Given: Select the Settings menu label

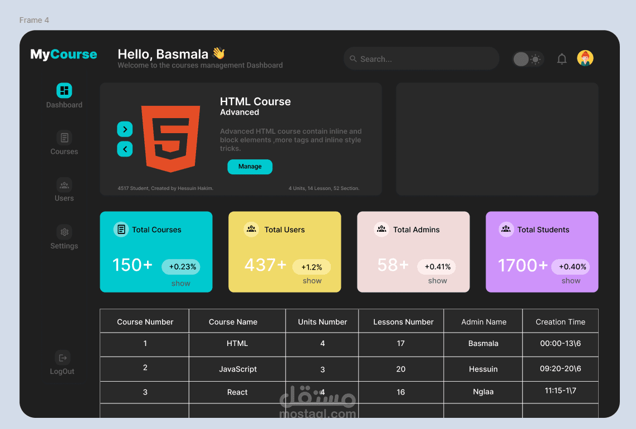Looking at the screenshot, I should (64, 246).
